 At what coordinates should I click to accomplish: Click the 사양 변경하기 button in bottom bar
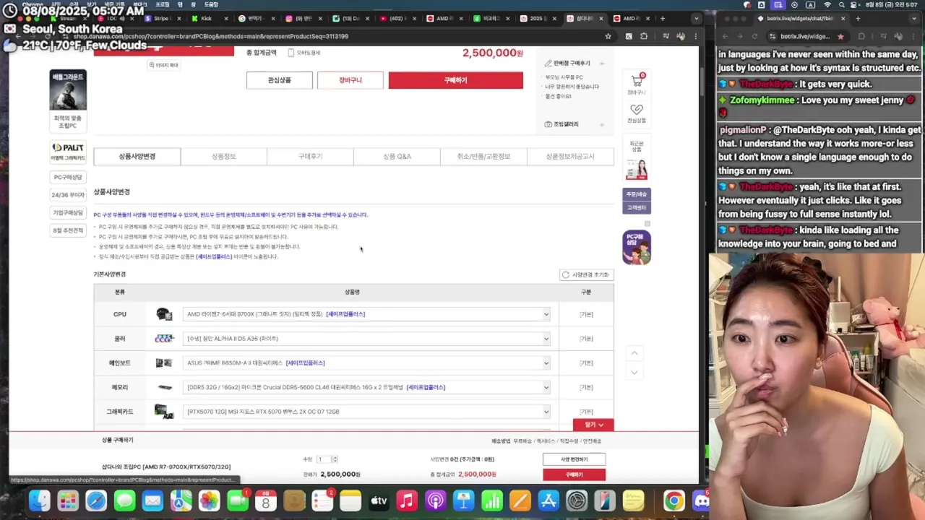[x=574, y=459]
